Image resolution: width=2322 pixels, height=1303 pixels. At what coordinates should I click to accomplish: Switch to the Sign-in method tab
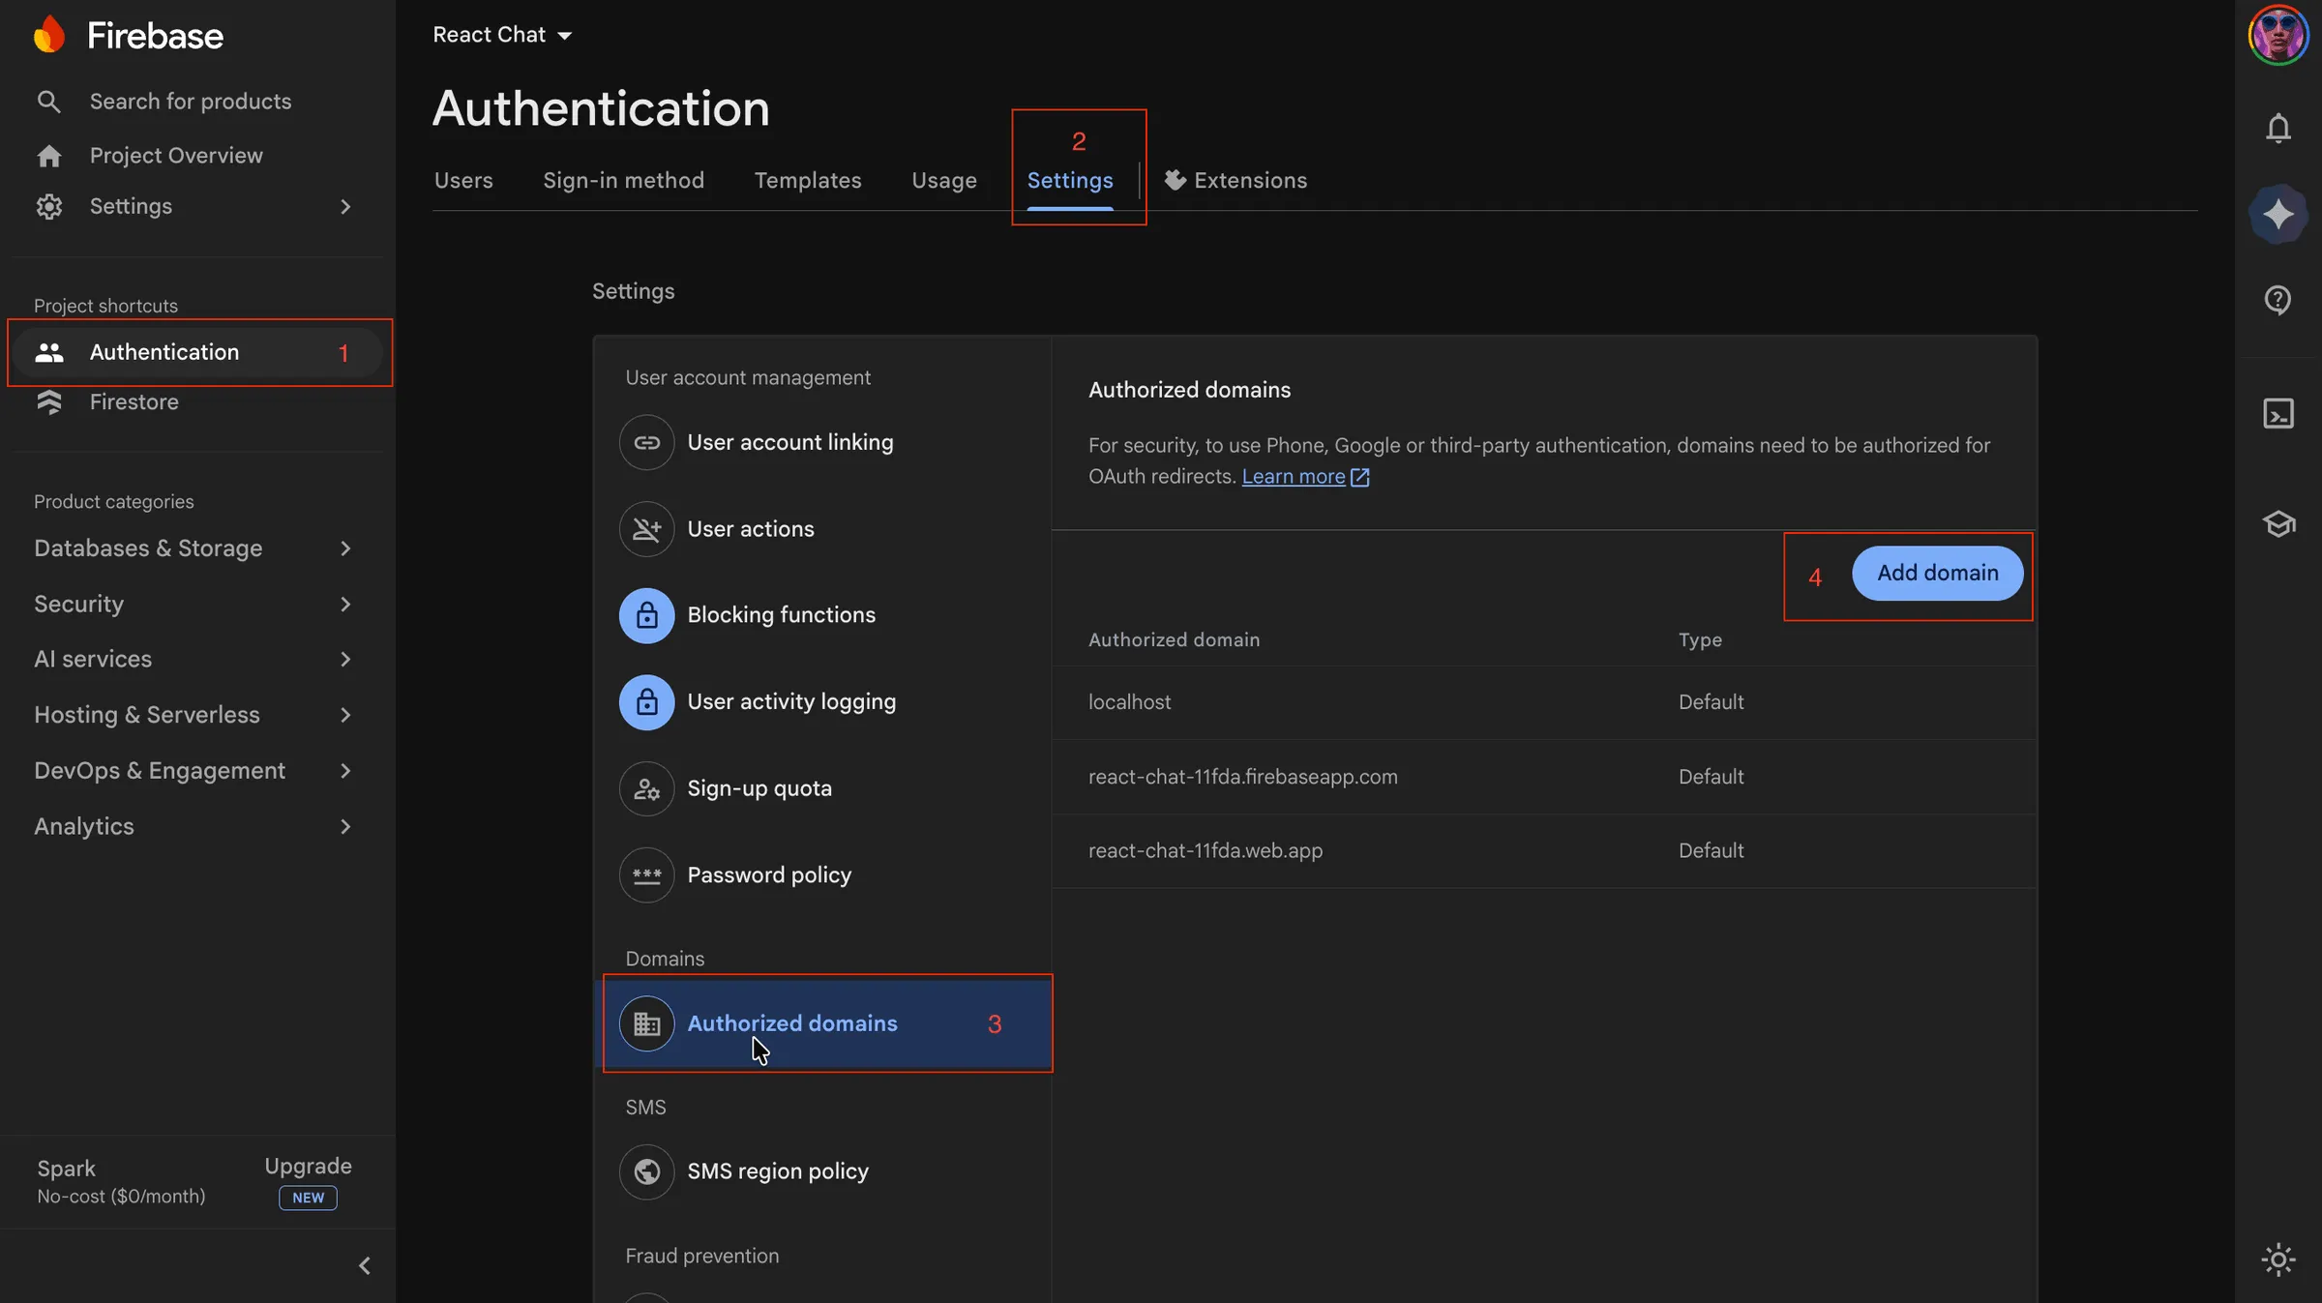point(623,180)
